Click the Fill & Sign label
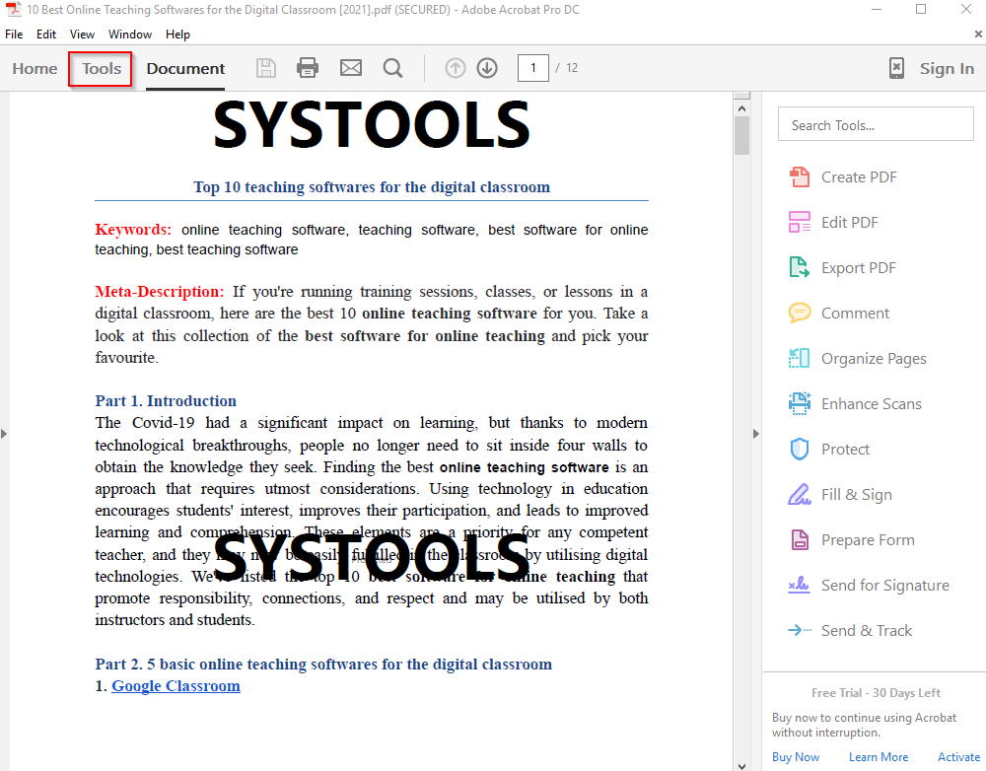The height and width of the screenshot is (771, 986). coord(857,495)
